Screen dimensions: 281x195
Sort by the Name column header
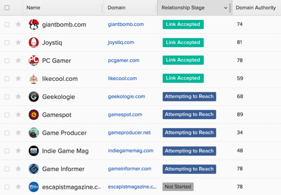coord(33,8)
